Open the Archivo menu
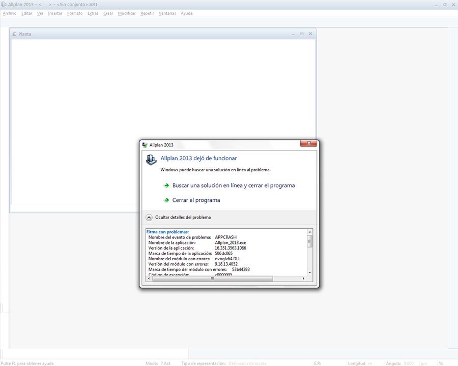This screenshot has height=366, width=458. tap(10, 13)
